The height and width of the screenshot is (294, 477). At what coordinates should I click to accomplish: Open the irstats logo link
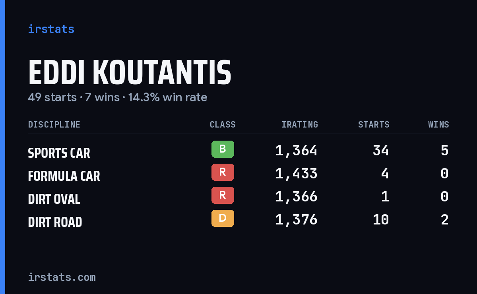pos(51,29)
